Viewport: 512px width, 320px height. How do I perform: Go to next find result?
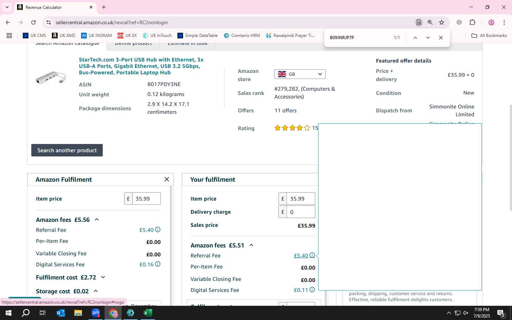(x=428, y=38)
